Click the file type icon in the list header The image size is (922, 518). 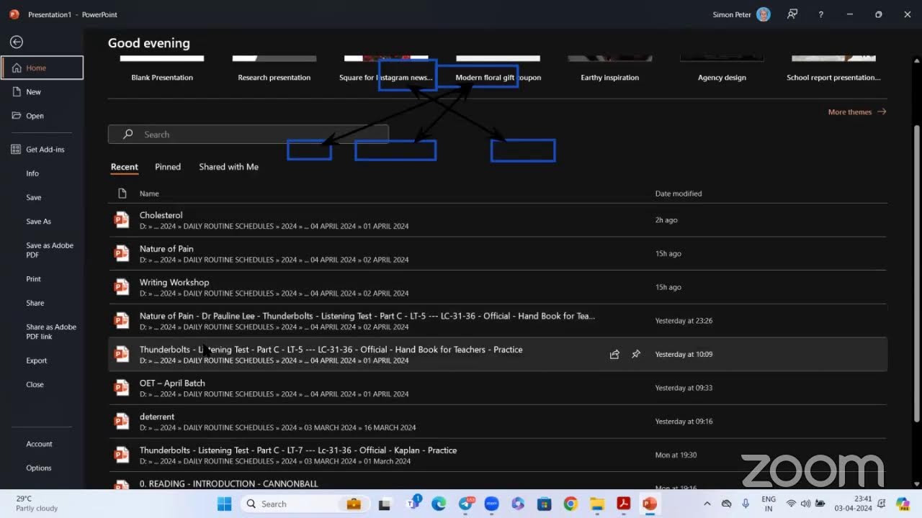point(122,194)
